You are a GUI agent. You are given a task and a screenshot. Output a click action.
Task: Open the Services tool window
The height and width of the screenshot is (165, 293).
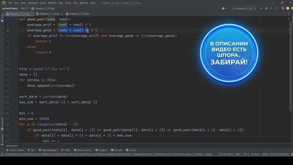131,150
